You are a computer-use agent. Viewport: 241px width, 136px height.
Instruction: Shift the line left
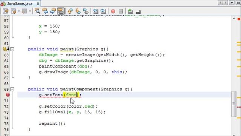click(x=96, y=11)
